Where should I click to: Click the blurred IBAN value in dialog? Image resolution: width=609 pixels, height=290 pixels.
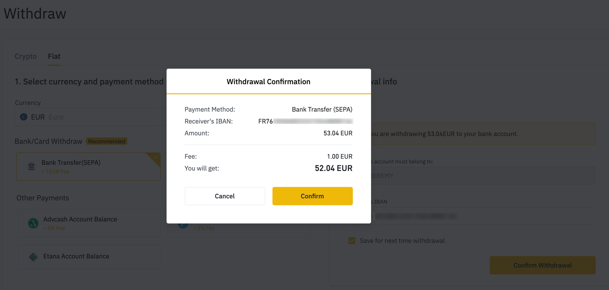tap(313, 121)
